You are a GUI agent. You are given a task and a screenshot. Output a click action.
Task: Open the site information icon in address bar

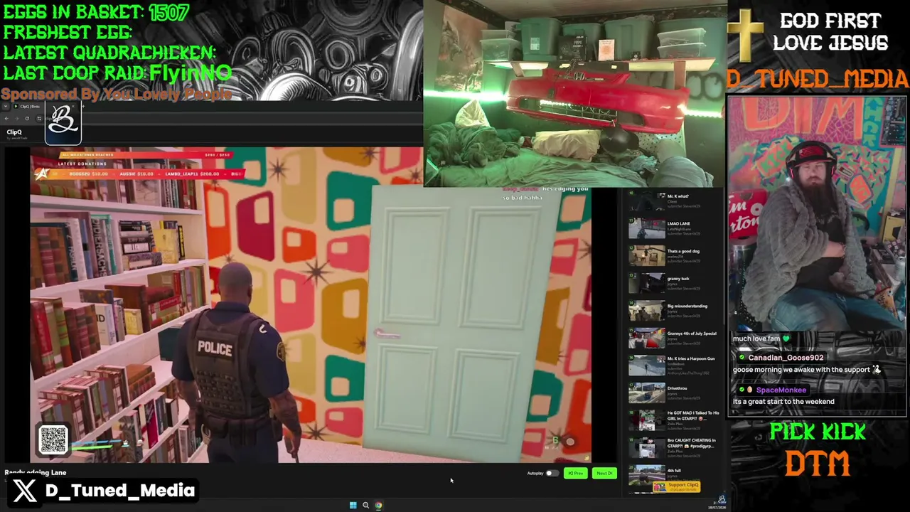click(38, 118)
